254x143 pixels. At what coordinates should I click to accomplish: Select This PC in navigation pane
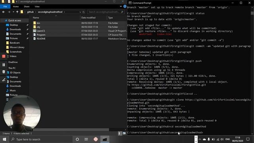click(x=12, y=68)
